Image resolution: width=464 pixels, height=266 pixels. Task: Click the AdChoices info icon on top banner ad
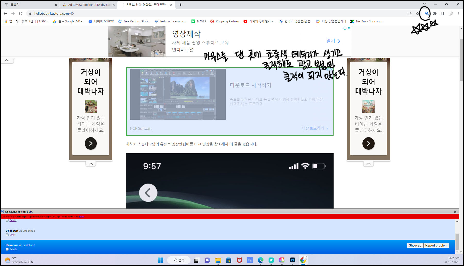point(345,28)
